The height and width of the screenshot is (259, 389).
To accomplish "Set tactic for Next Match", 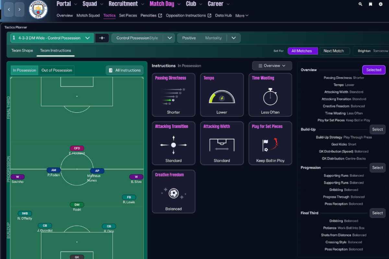I will pyautogui.click(x=334, y=51).
